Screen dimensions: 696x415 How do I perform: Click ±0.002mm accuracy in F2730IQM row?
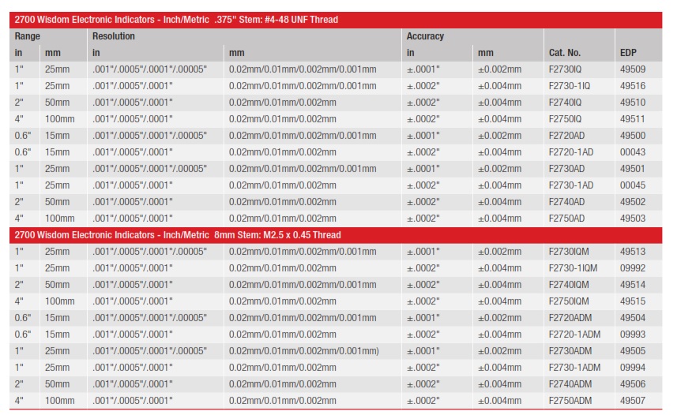click(x=499, y=252)
